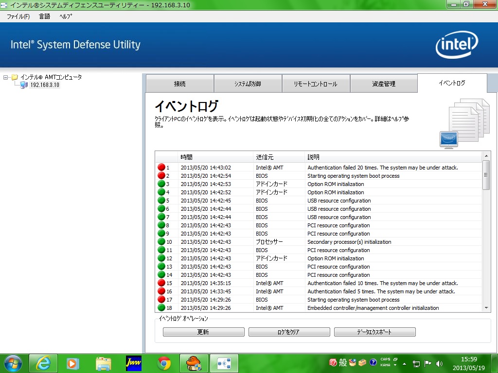The height and width of the screenshot is (373, 498).
Task: Switch to the システム防御 tab
Action: [x=248, y=84]
